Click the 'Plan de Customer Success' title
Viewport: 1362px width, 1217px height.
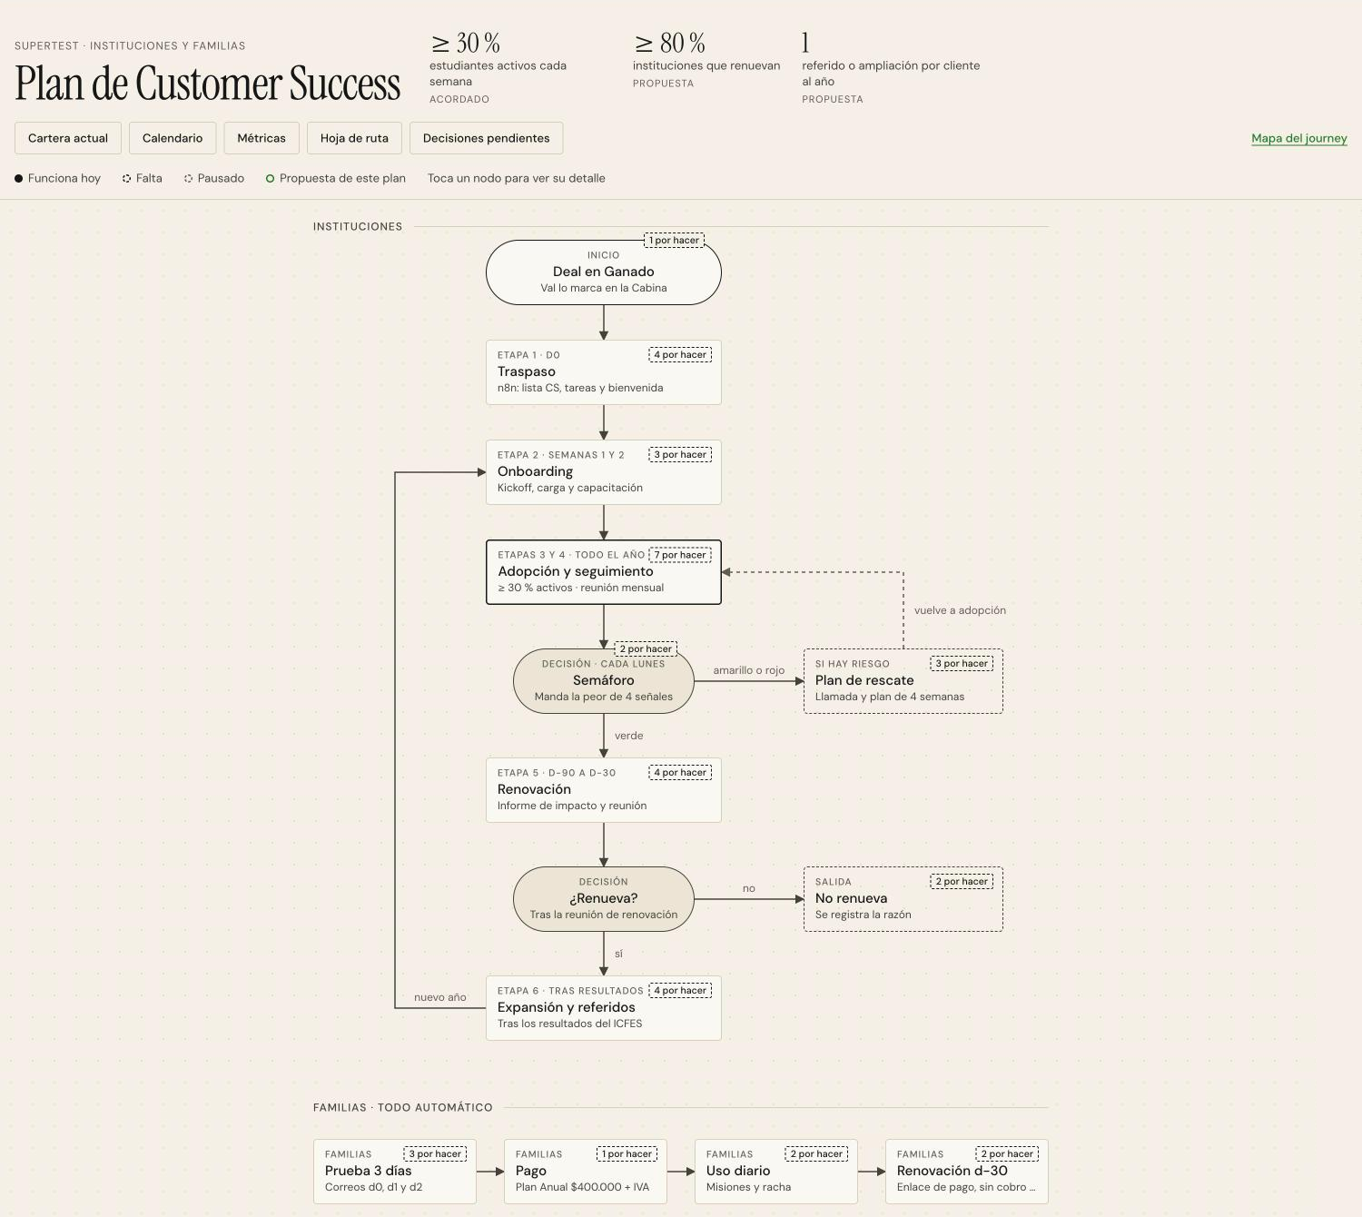(208, 84)
